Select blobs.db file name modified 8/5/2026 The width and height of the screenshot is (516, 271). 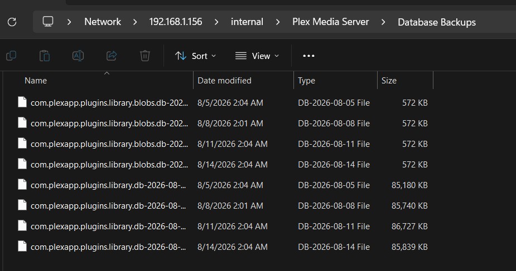[x=109, y=103]
